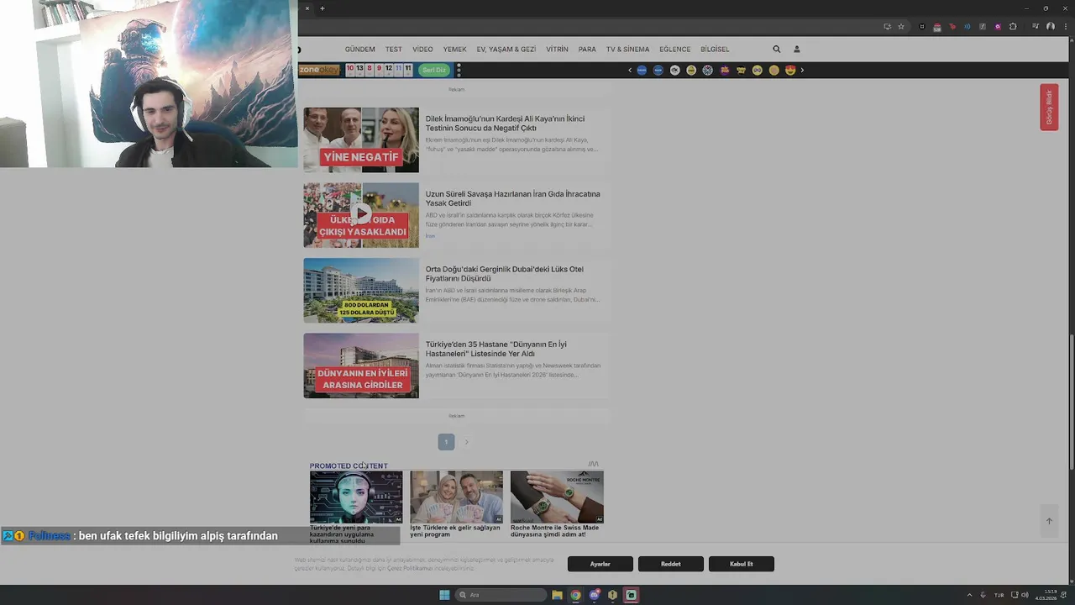This screenshot has width=1075, height=605.
Task: Click the left arrow of emoji carousel
Action: [x=630, y=71]
